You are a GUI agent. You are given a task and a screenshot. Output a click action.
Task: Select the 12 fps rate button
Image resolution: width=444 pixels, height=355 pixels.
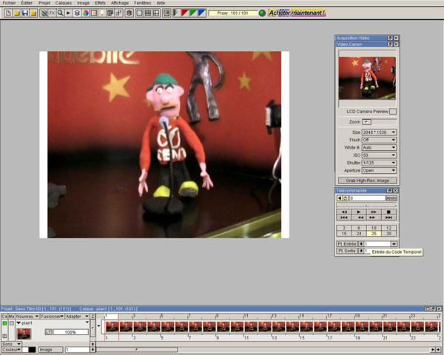(x=388, y=228)
